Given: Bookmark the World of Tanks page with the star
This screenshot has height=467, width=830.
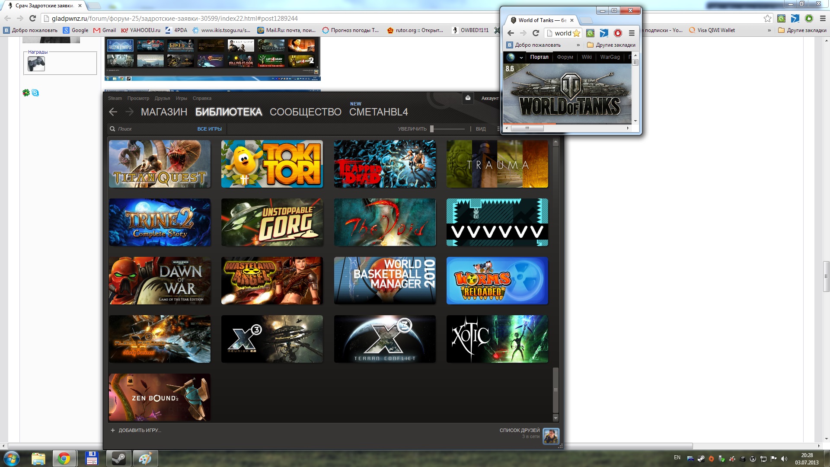Looking at the screenshot, I should click(x=576, y=33).
